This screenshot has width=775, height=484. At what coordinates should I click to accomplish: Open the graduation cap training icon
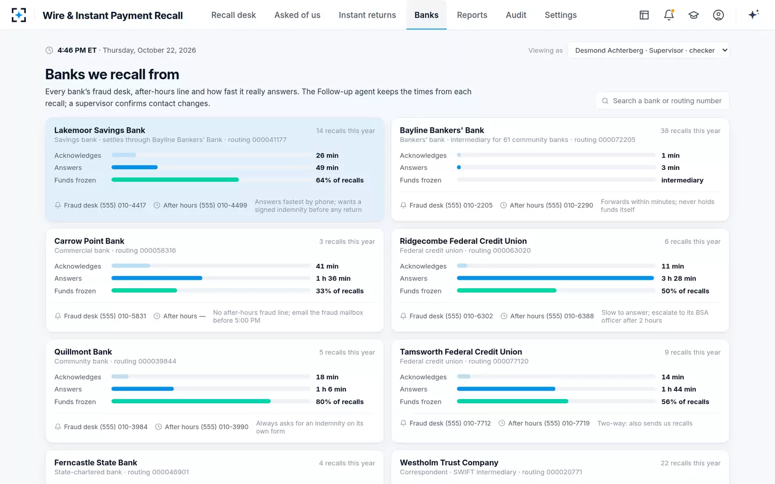pos(694,15)
